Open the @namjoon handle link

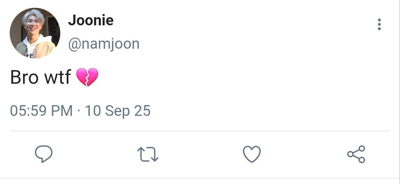[x=104, y=43]
